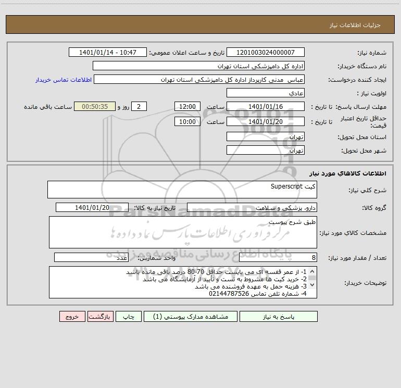Open مشاهده مدارک پیوستی (1) button

click(191, 317)
